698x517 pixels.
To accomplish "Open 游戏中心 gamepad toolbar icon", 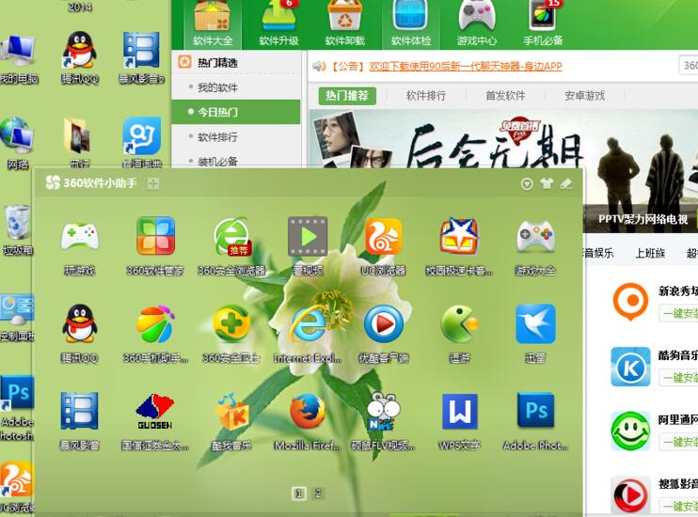I will click(x=477, y=23).
